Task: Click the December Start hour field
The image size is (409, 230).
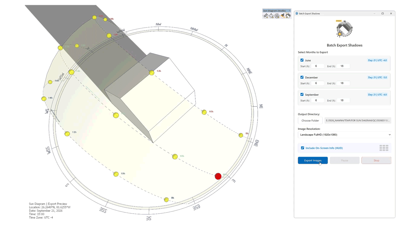Action: click(318, 83)
